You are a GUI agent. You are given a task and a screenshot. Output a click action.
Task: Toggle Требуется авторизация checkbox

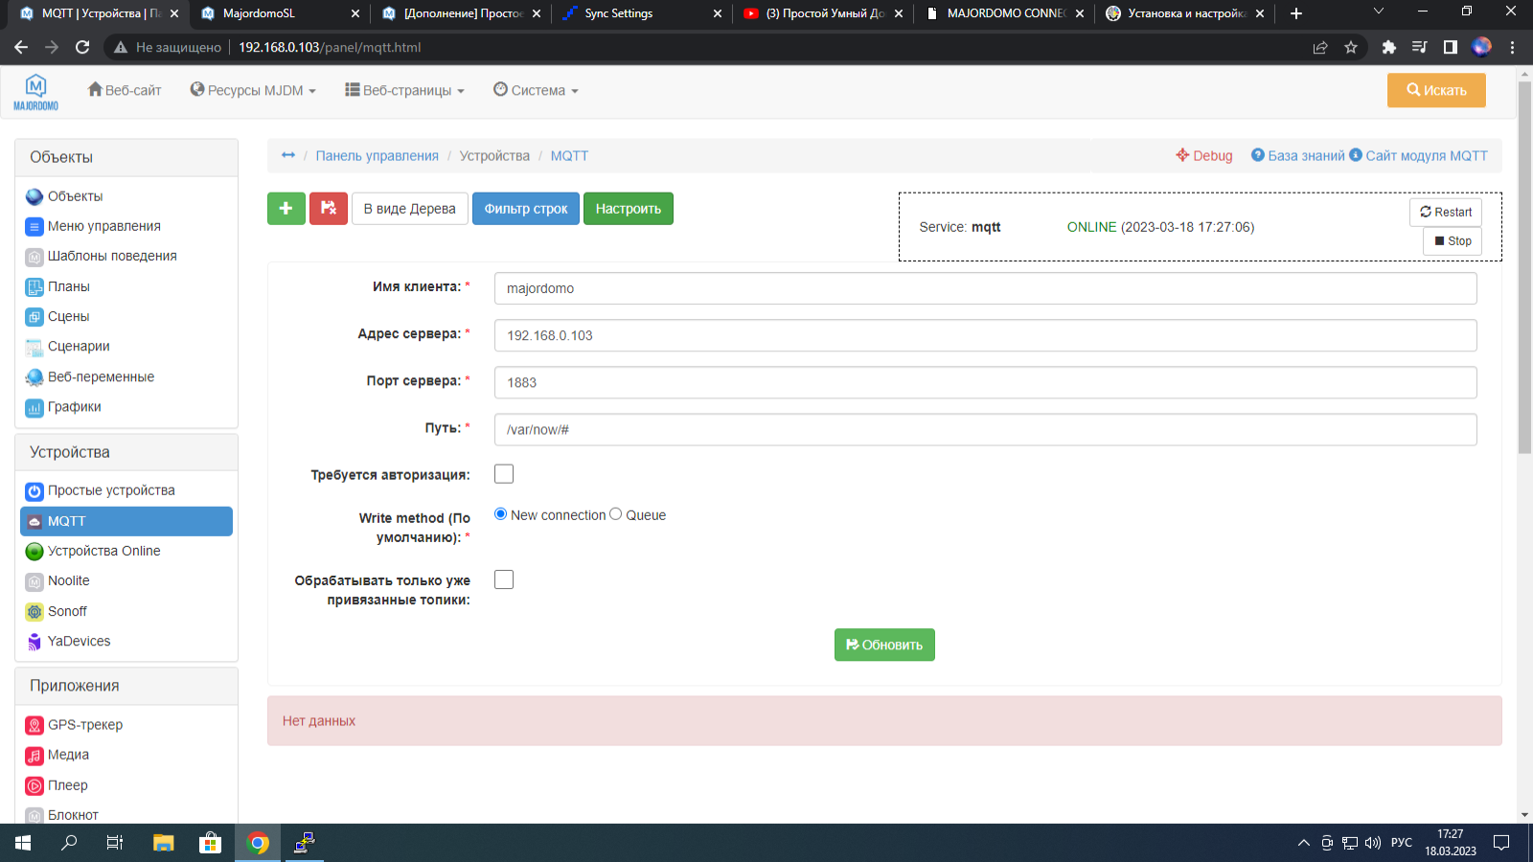tap(504, 474)
